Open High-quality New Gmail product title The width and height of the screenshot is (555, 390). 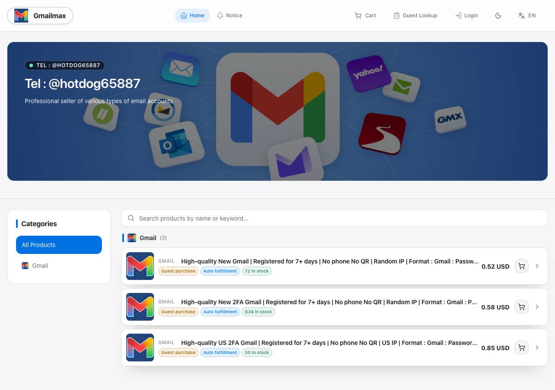[330, 261]
